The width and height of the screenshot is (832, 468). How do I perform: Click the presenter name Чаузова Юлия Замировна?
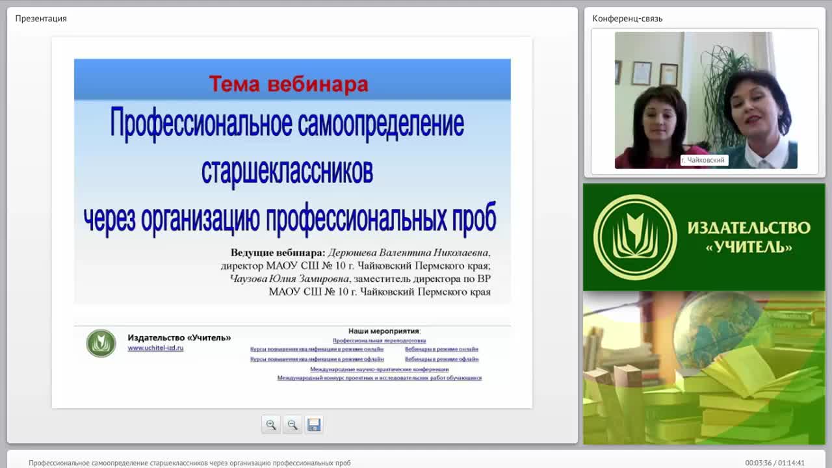point(290,278)
